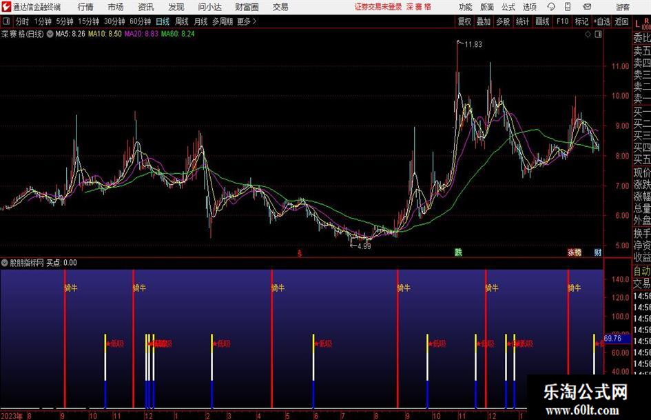Click the 返回 button

621,21
